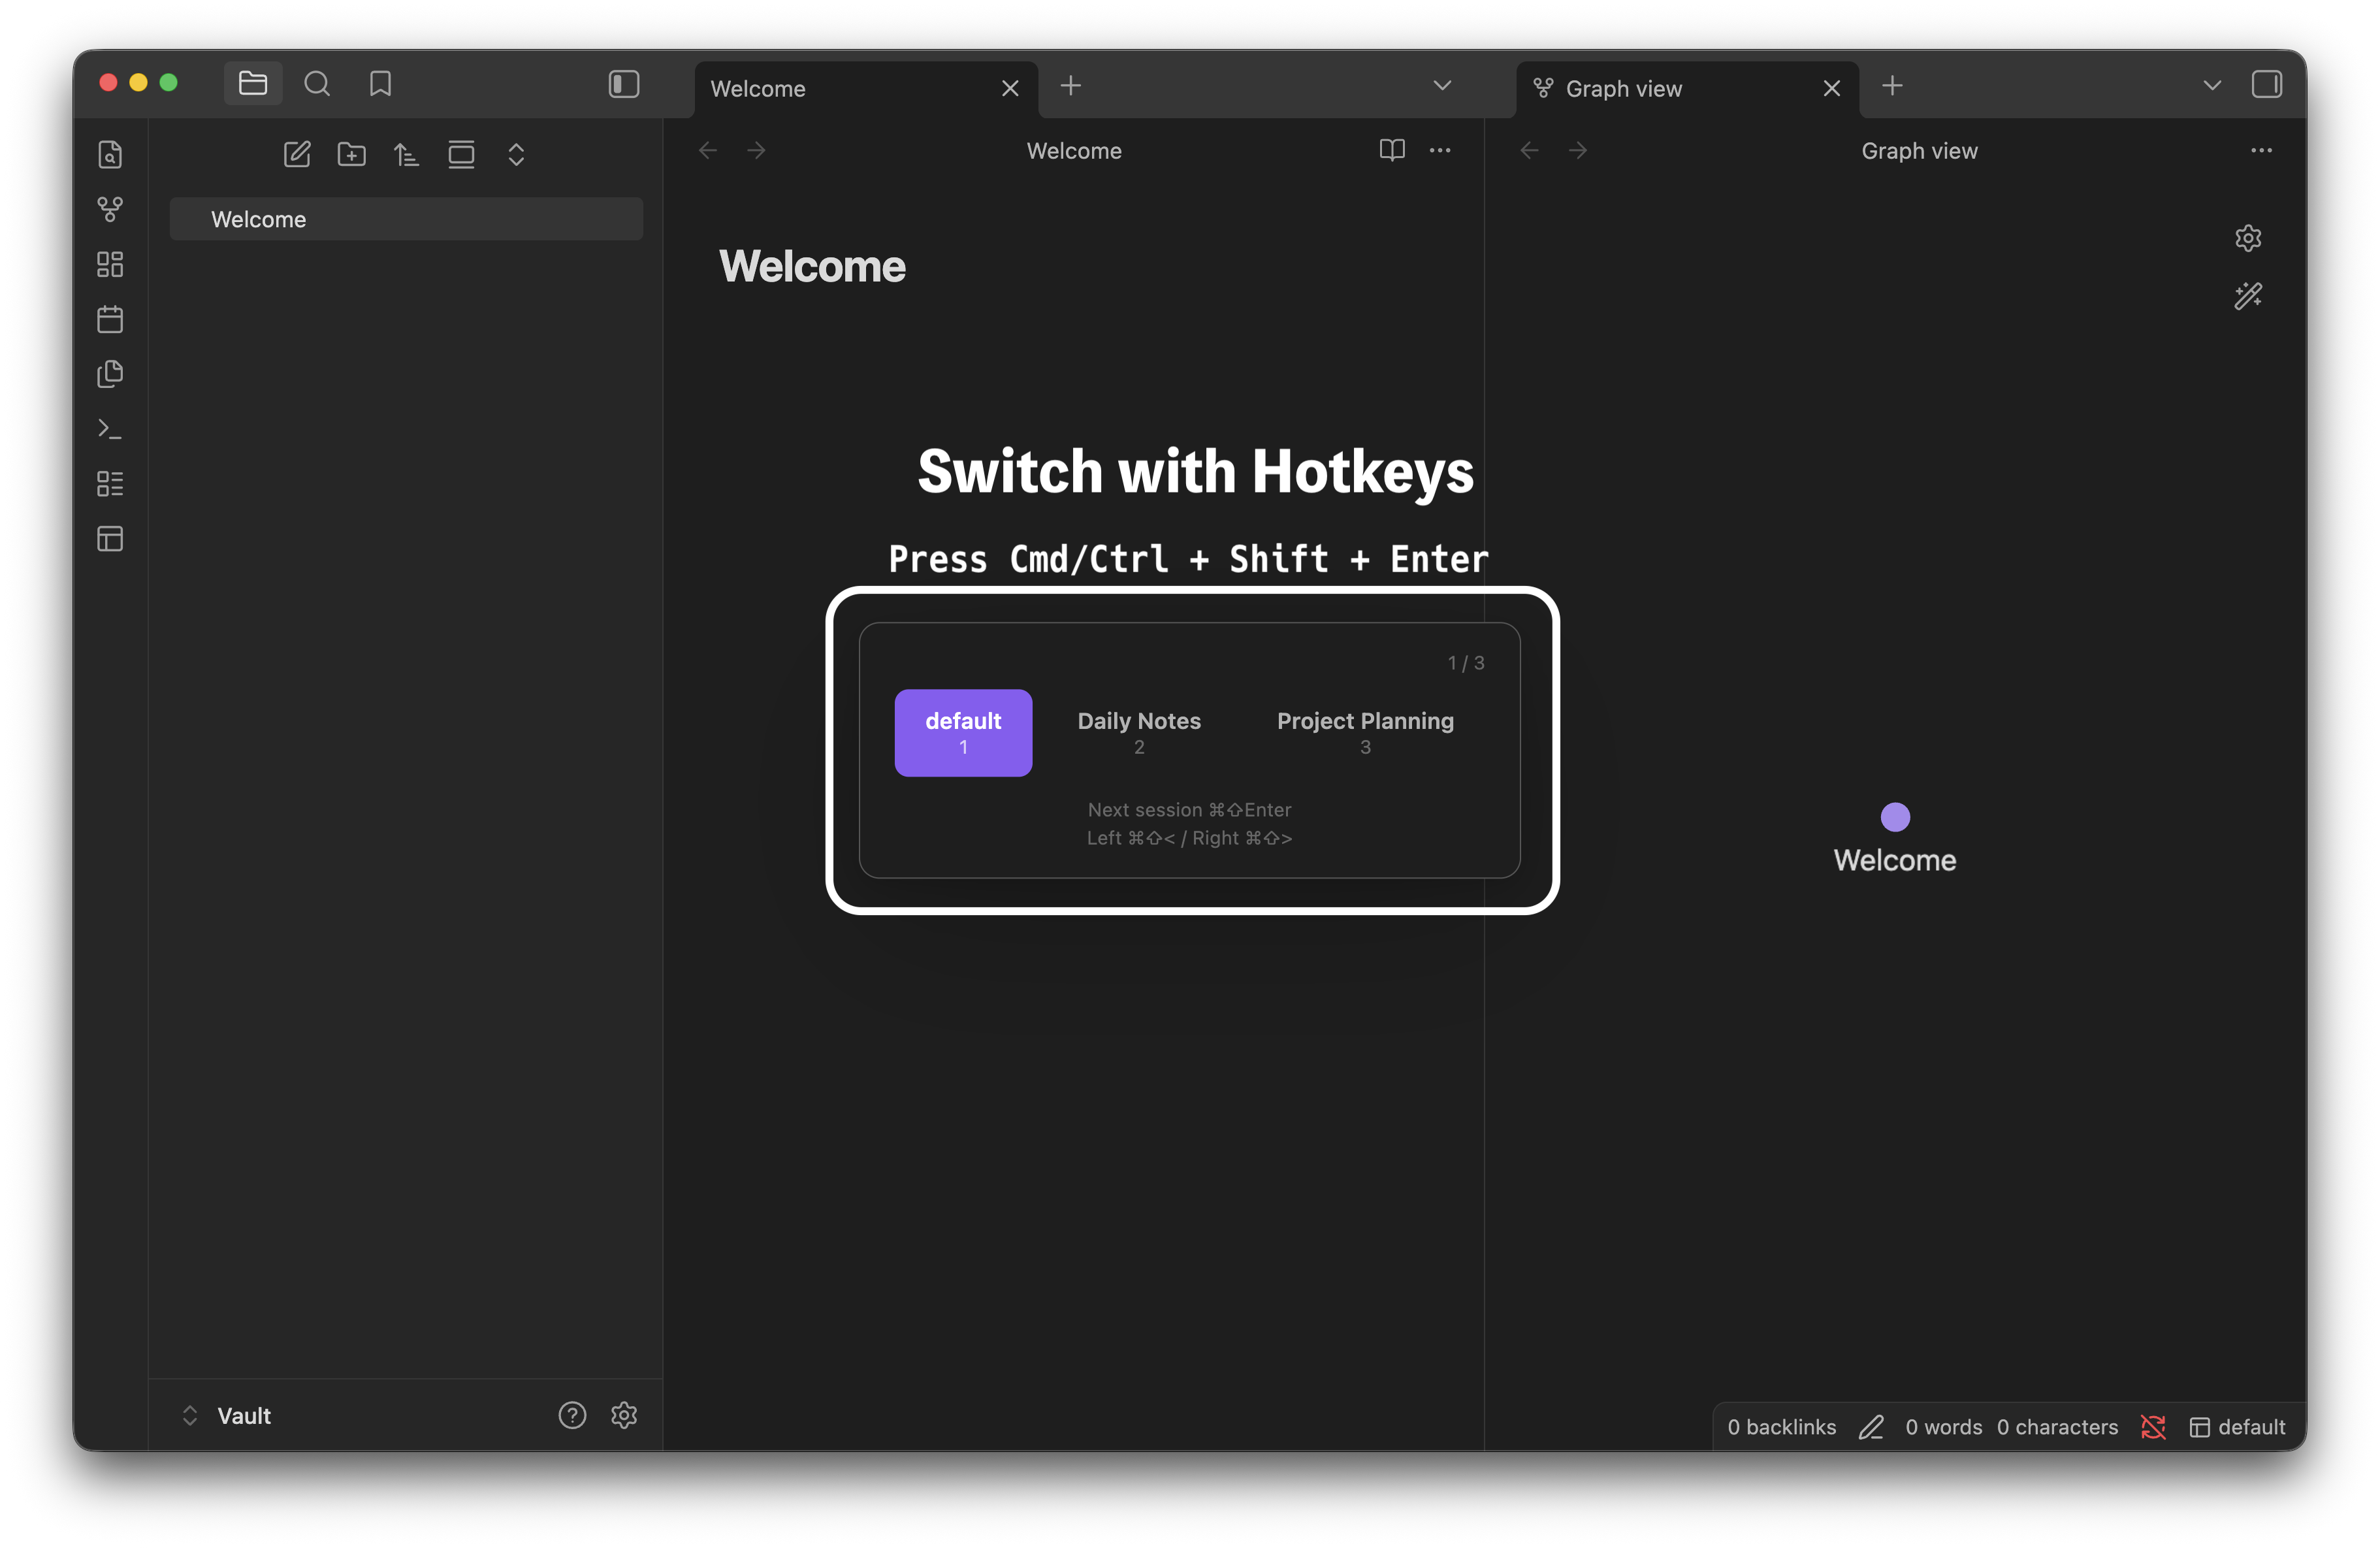Select Welcome note in file list
This screenshot has width=2380, height=1548.
tap(406, 219)
